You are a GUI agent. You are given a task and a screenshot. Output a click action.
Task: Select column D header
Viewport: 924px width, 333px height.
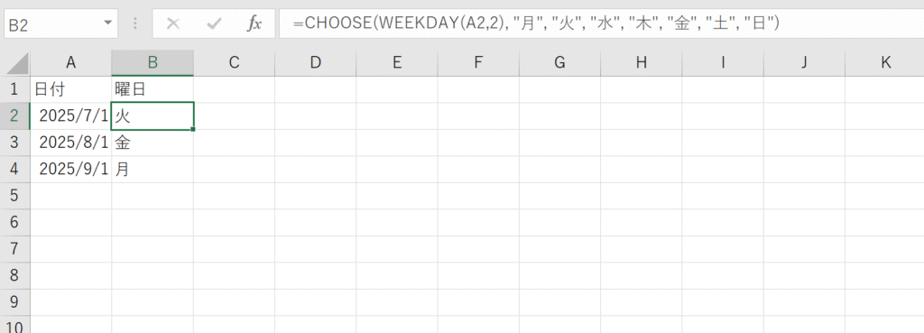tap(316, 62)
